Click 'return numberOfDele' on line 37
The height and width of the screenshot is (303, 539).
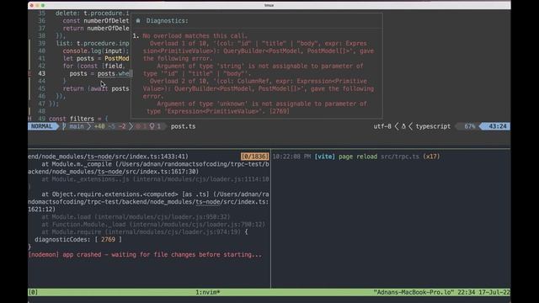96,28
